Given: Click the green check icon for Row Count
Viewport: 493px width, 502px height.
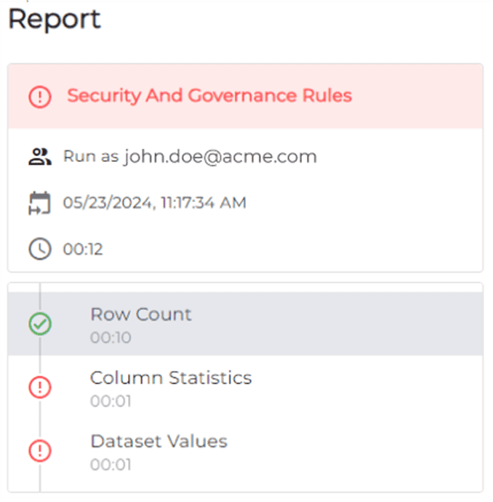Looking at the screenshot, I should [x=40, y=324].
